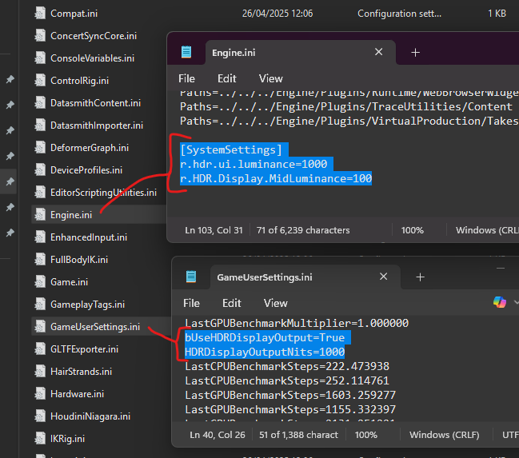Open the Compat.ini file

74,14
